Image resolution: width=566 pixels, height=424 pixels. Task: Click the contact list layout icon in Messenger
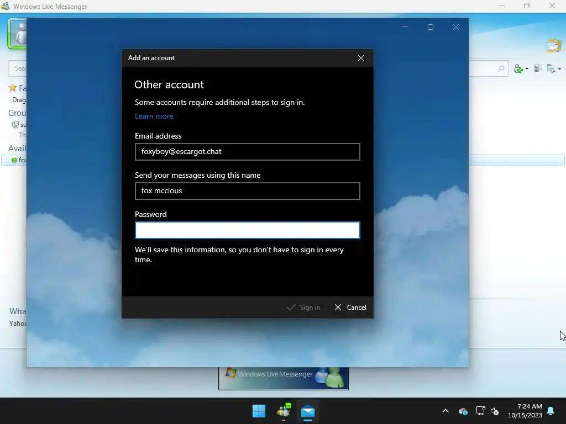tap(538, 68)
